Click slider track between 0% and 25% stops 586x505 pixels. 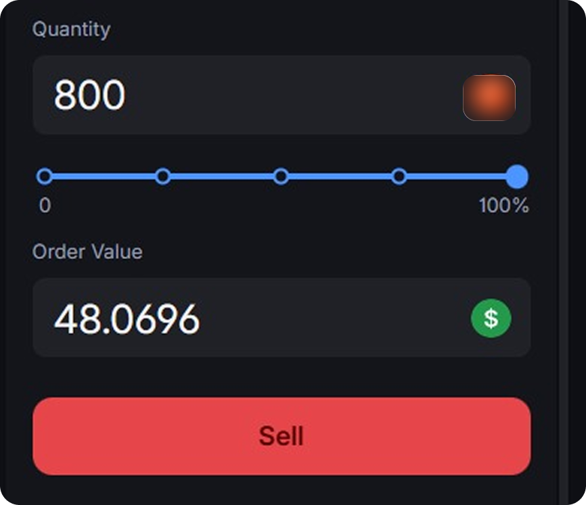coord(104,176)
